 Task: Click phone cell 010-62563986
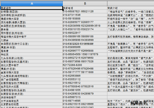[x=85, y=76]
